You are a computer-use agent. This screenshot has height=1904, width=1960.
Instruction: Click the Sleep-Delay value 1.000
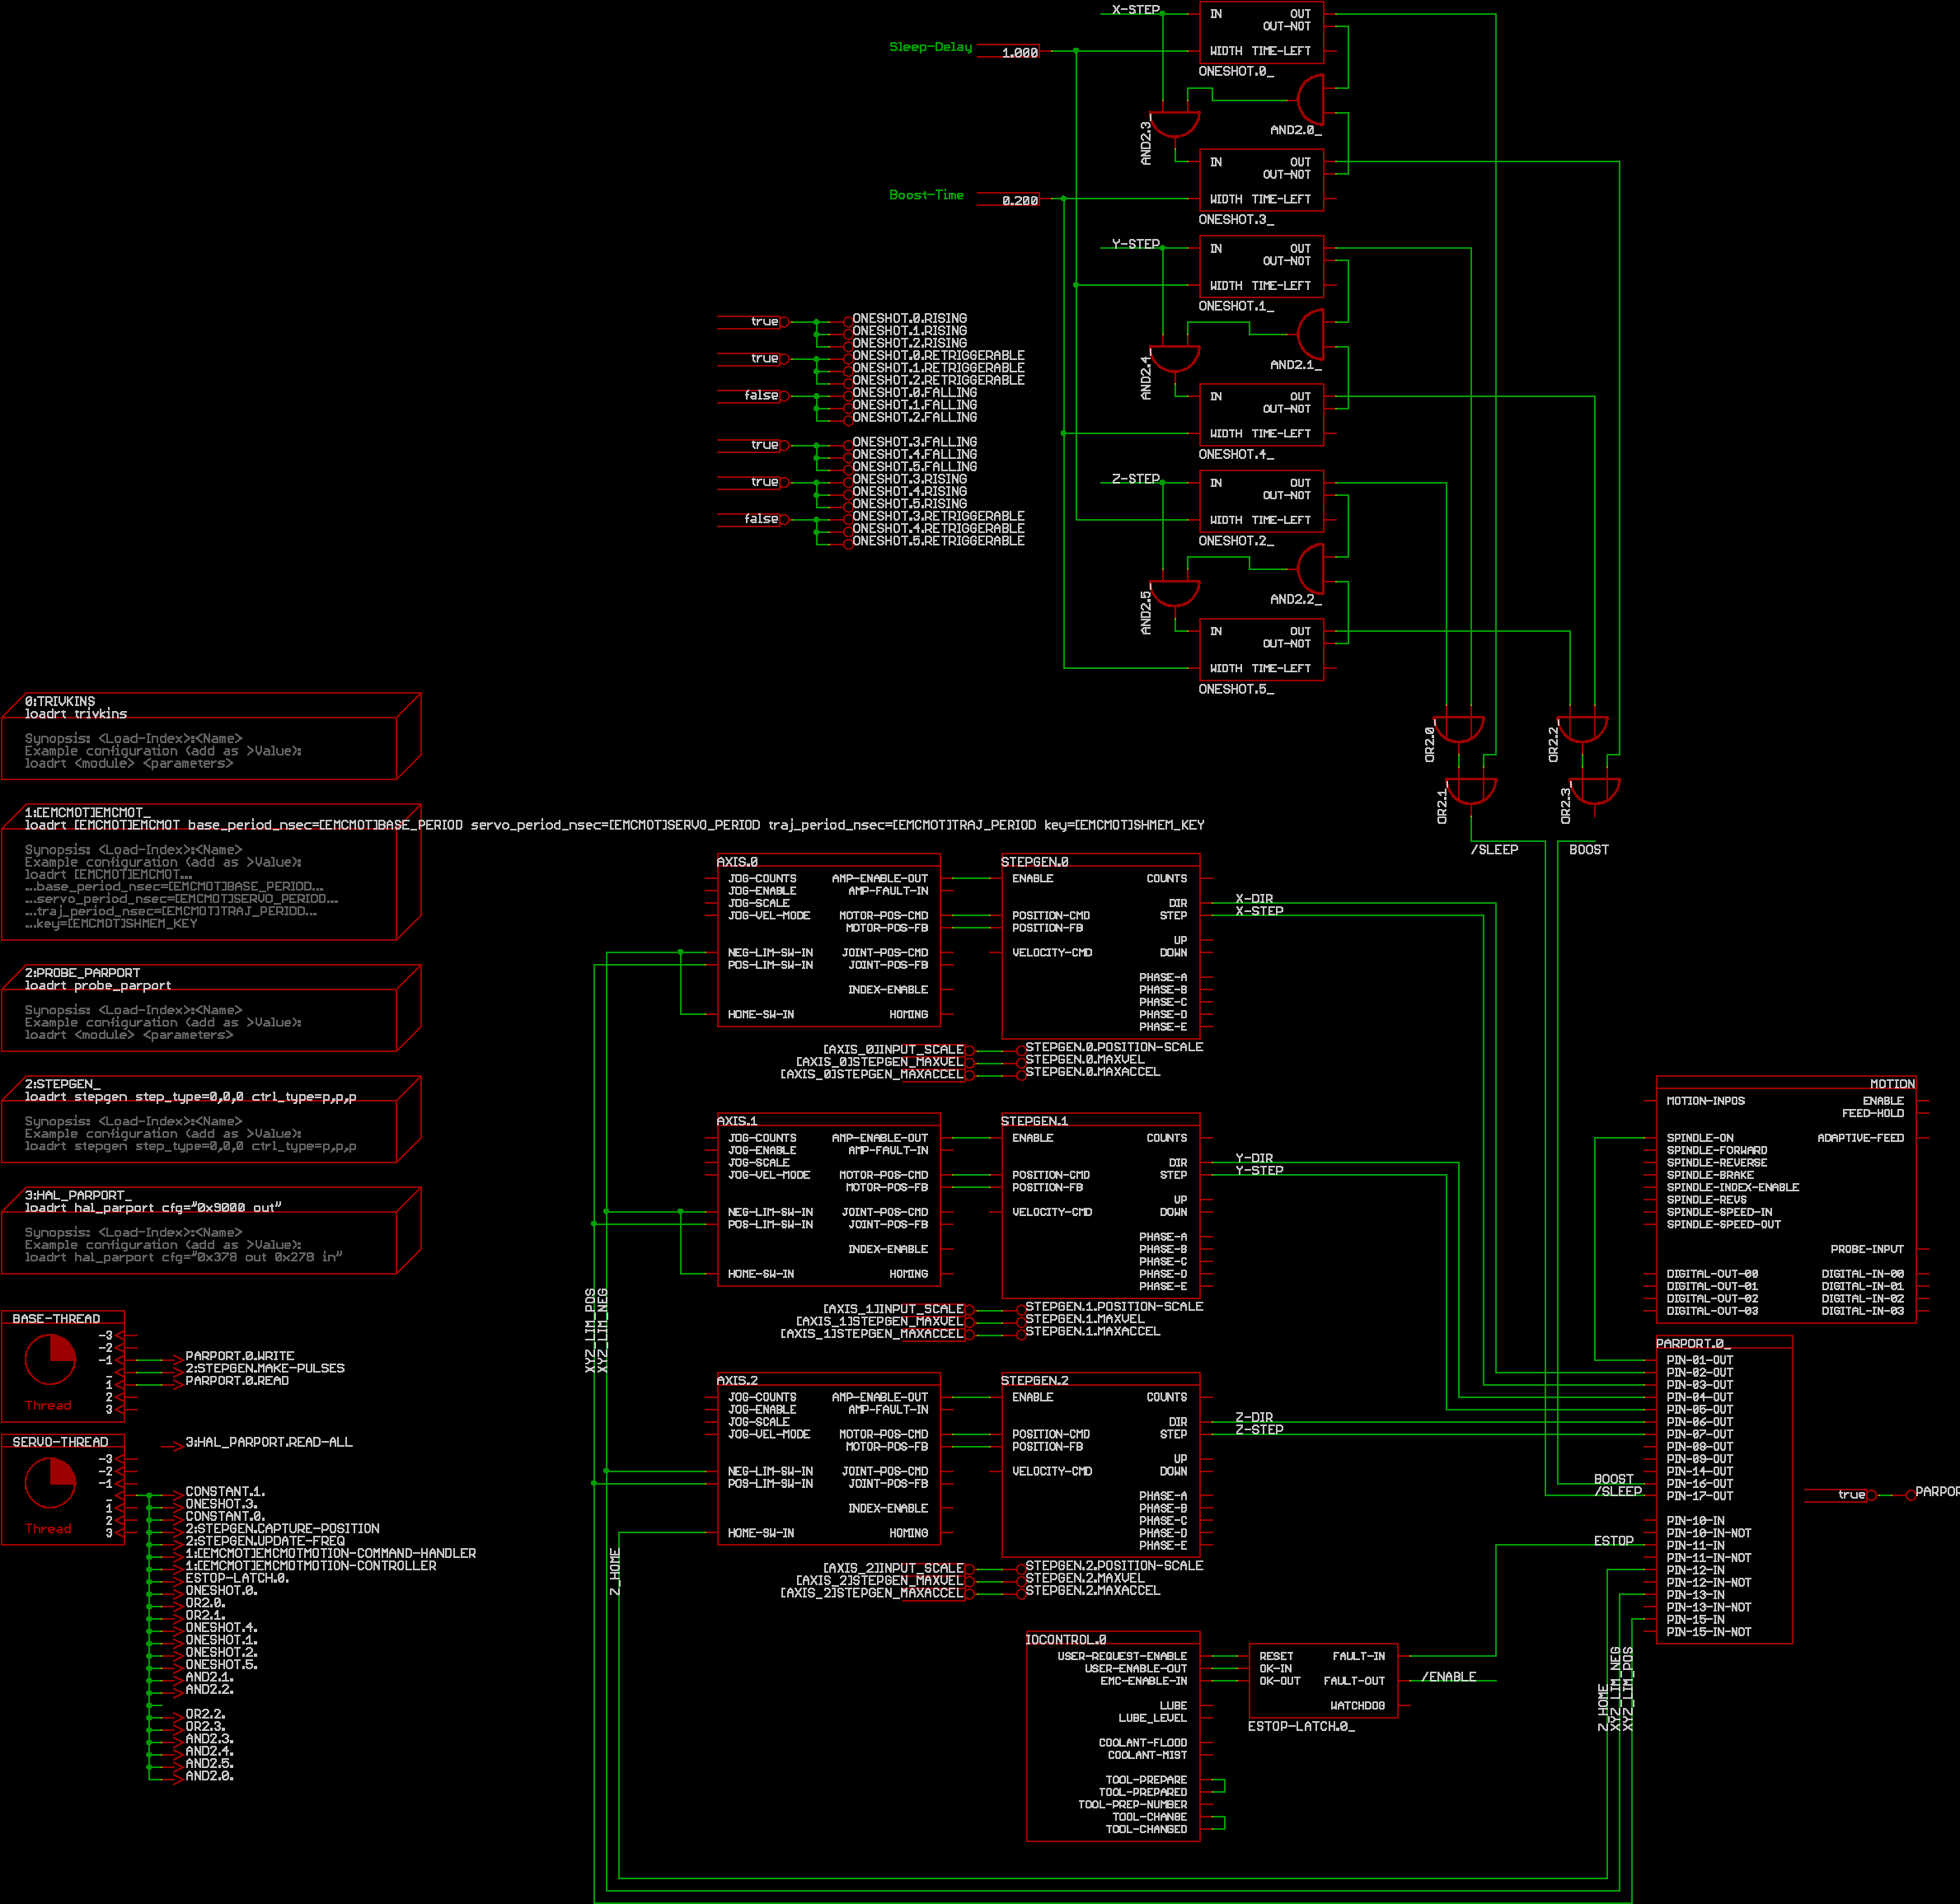tap(1019, 53)
